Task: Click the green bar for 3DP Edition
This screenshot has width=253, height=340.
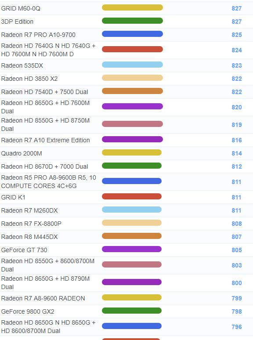Action: (132, 21)
